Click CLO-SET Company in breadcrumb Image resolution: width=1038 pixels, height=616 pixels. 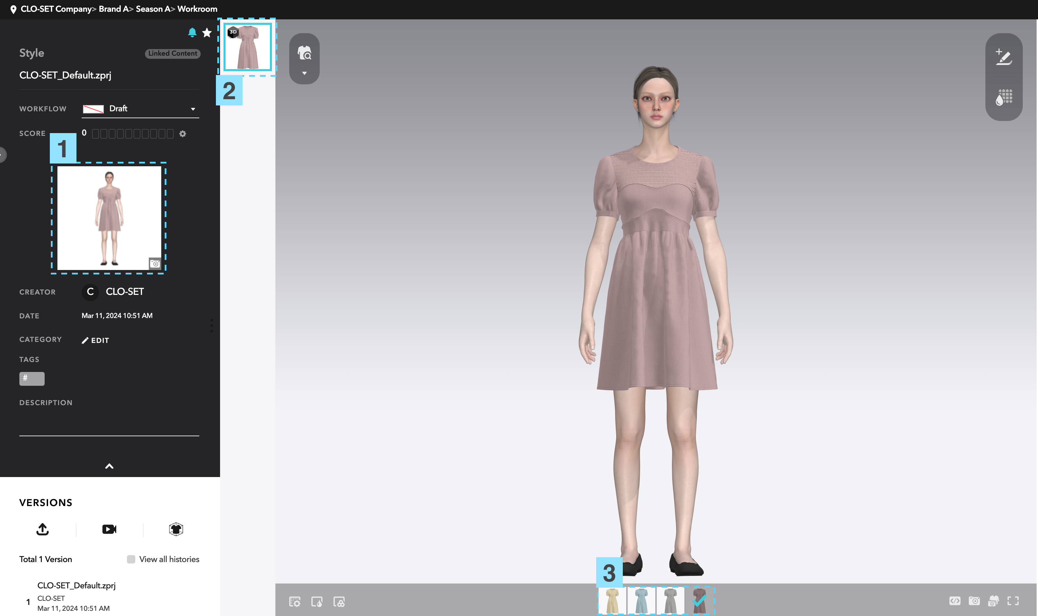pyautogui.click(x=56, y=9)
